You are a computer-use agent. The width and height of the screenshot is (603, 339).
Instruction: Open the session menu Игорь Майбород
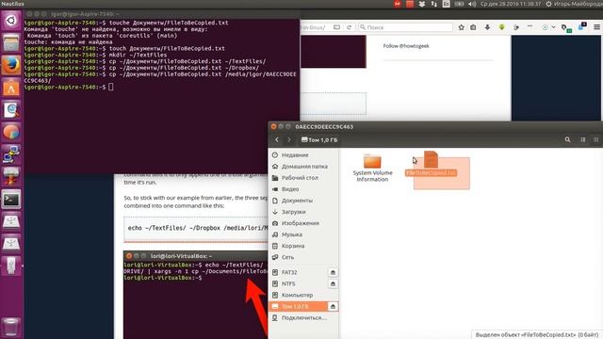pos(575,4)
